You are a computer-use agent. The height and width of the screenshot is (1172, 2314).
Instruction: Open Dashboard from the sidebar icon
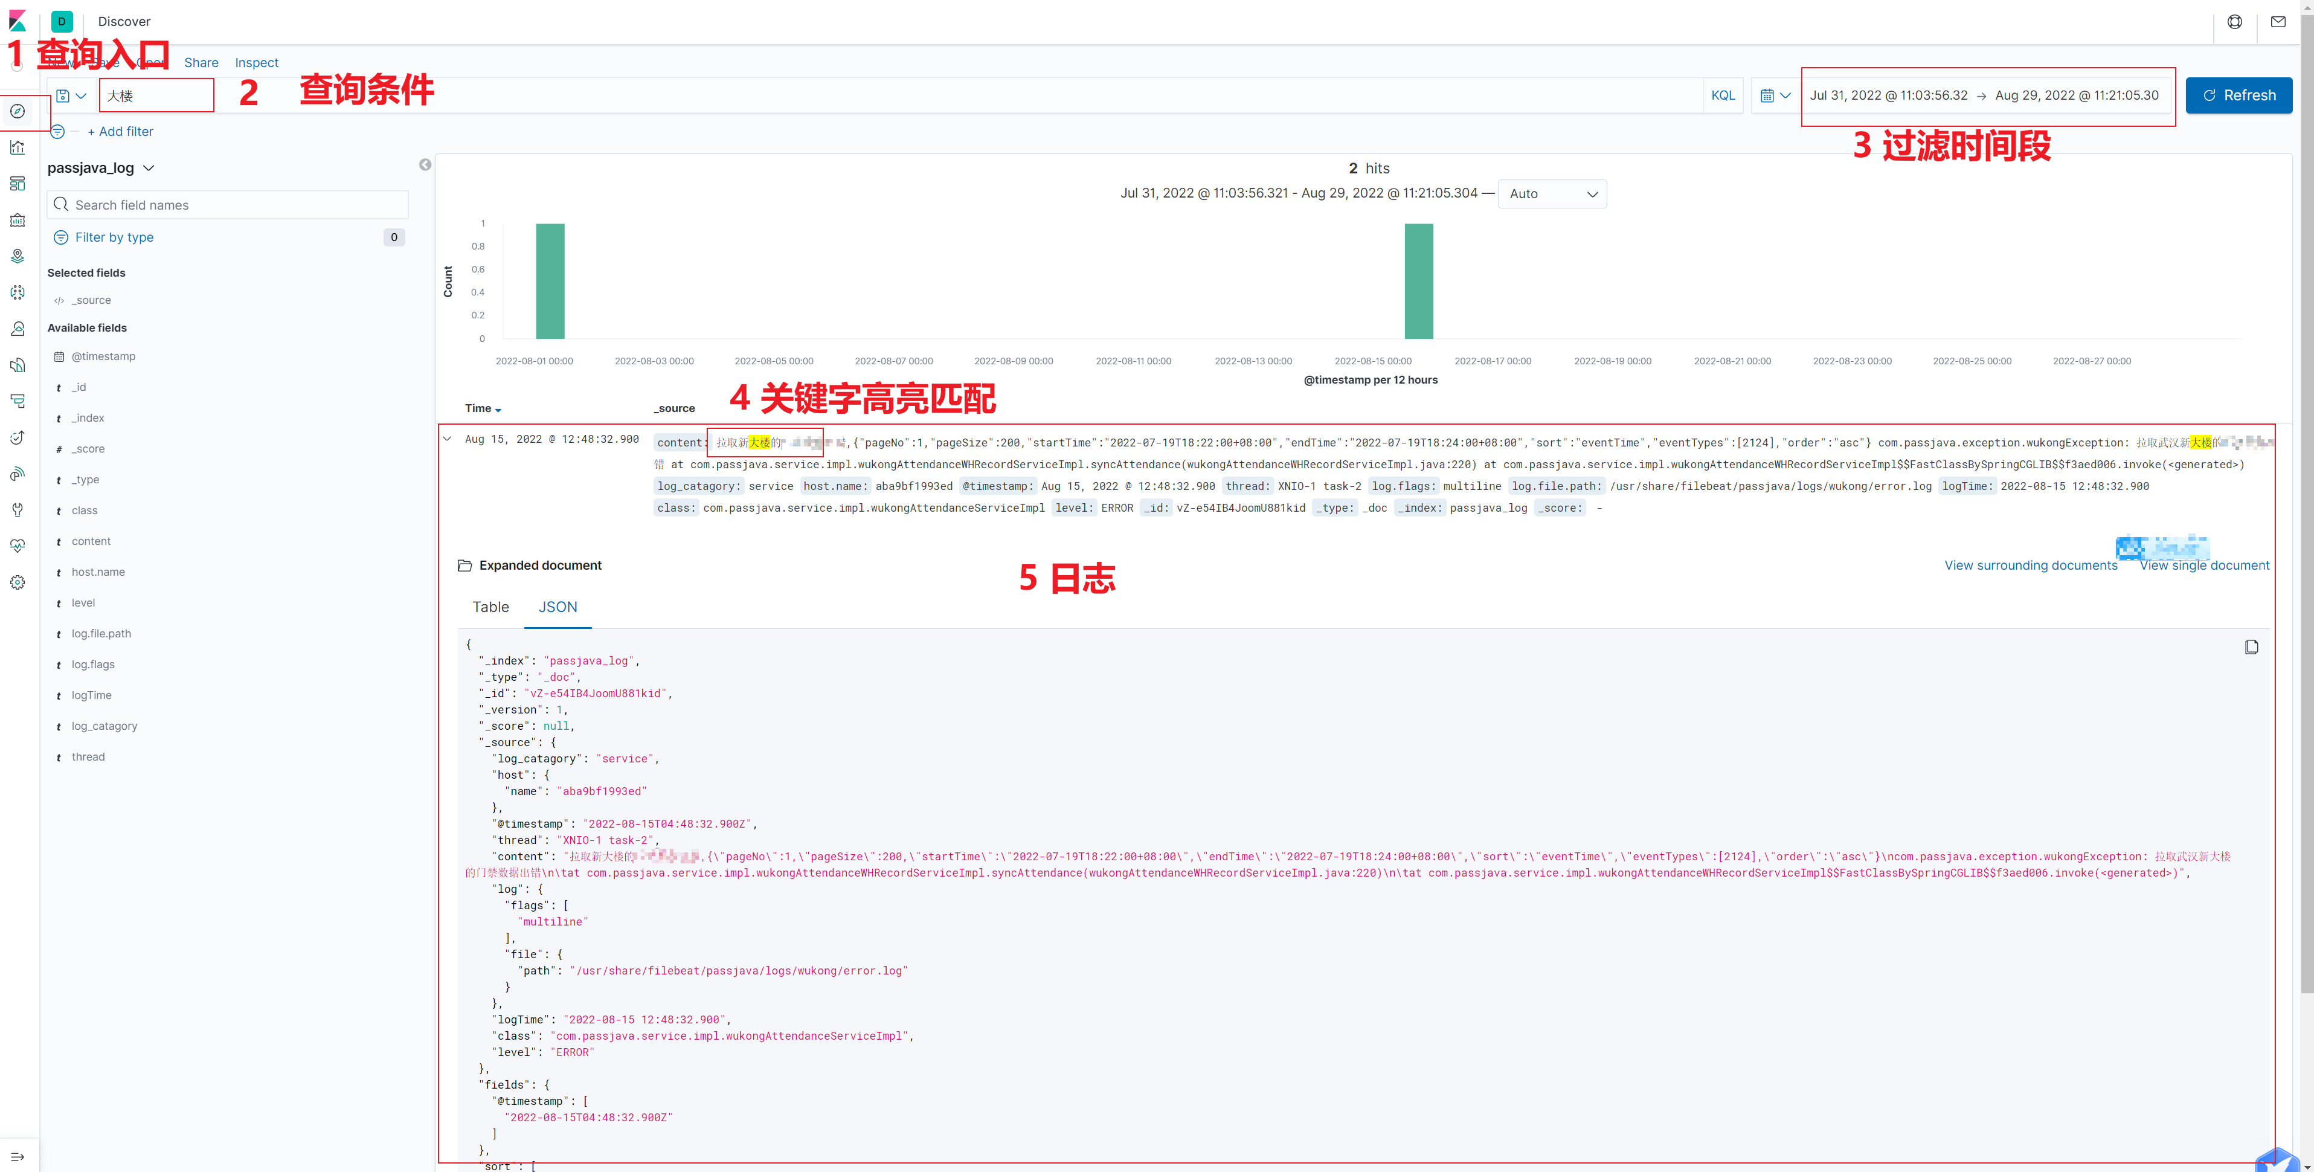(18, 183)
